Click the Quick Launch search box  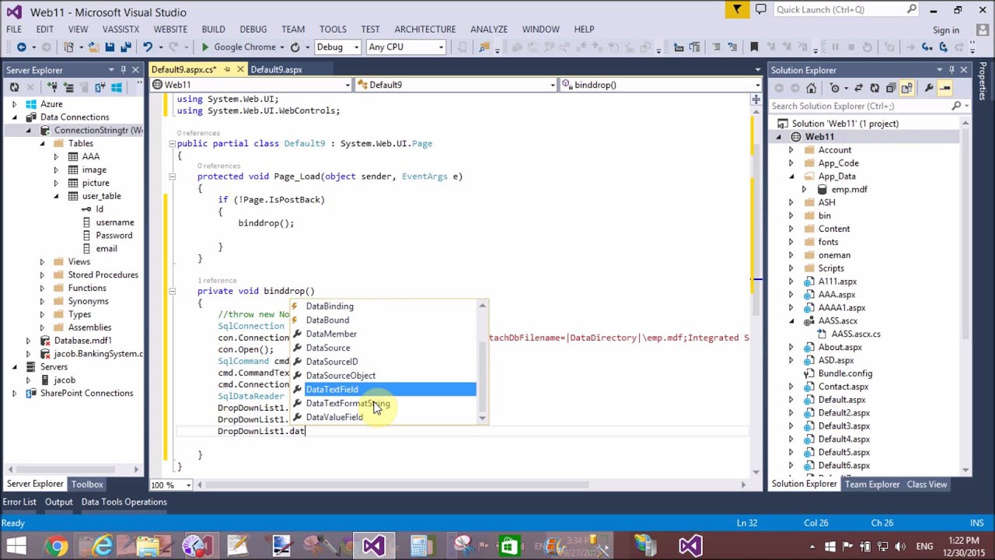[846, 9]
